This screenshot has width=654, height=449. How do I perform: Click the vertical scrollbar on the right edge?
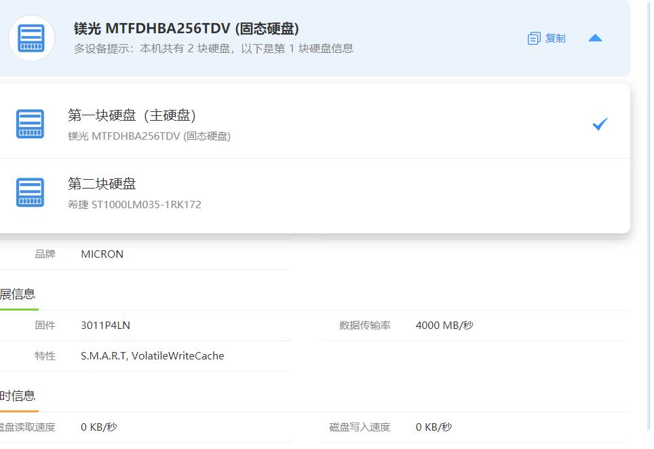point(649,215)
